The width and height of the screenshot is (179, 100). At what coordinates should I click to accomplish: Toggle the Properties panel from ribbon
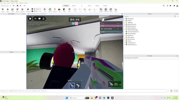click(106, 10)
